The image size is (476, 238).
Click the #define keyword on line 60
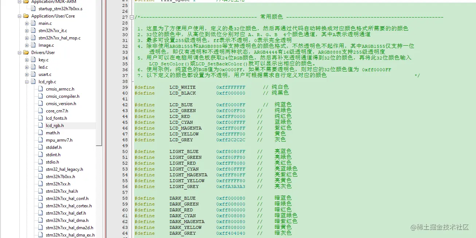[x=144, y=210]
